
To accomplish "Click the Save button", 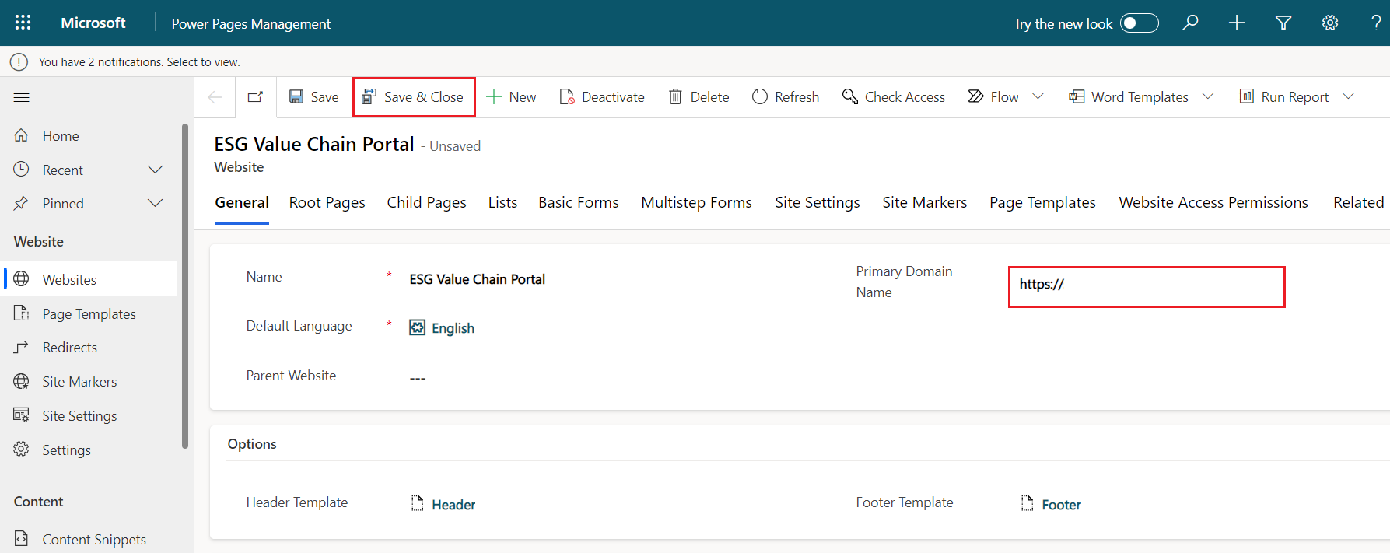I will pos(314,97).
